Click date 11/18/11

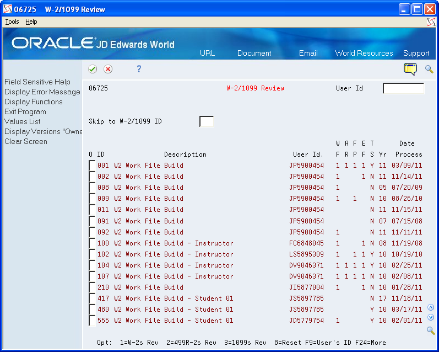[407, 298]
